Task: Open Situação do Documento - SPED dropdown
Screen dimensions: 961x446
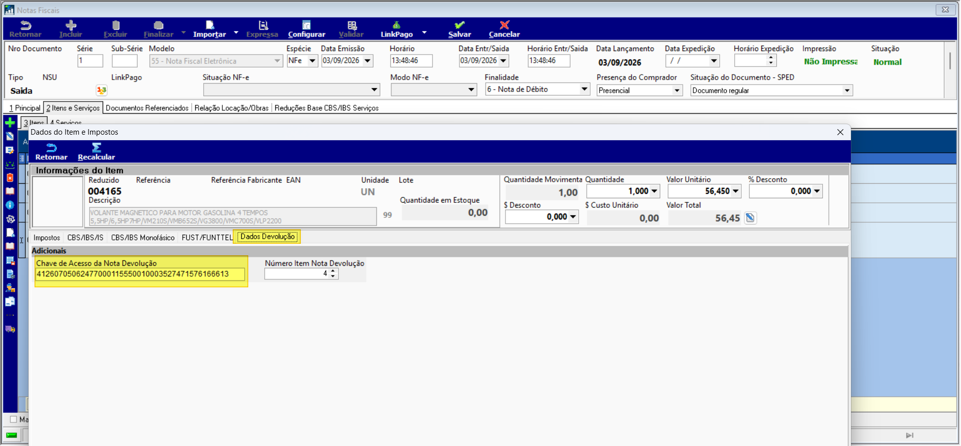Action: click(x=847, y=91)
